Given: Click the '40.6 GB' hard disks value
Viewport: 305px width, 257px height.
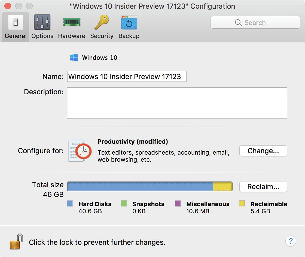Looking at the screenshot, I should point(90,211).
